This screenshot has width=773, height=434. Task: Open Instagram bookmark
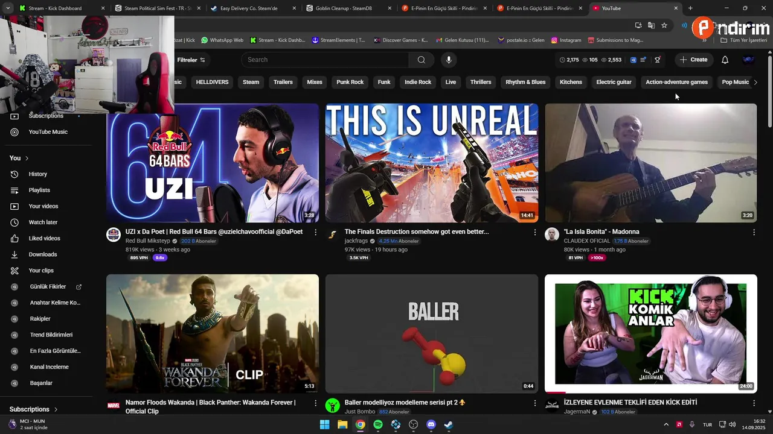pos(565,40)
